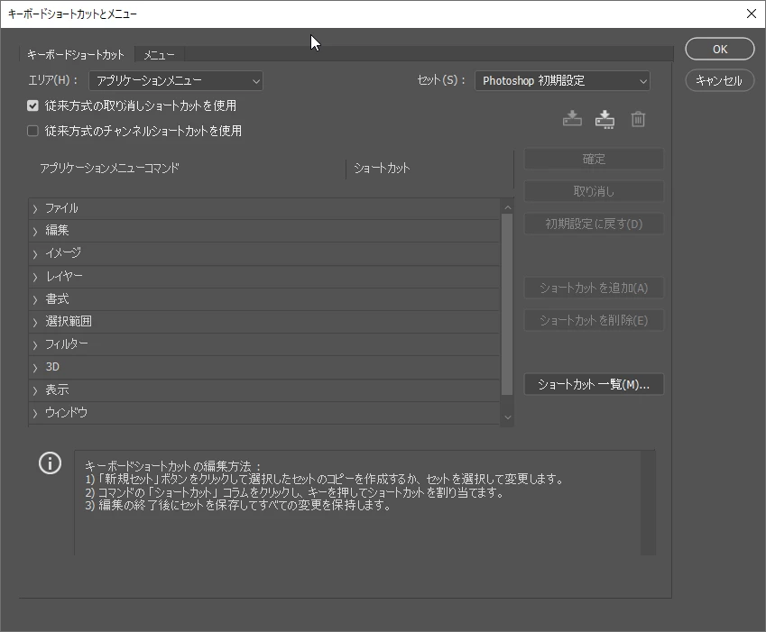Click the OK button

[720, 49]
